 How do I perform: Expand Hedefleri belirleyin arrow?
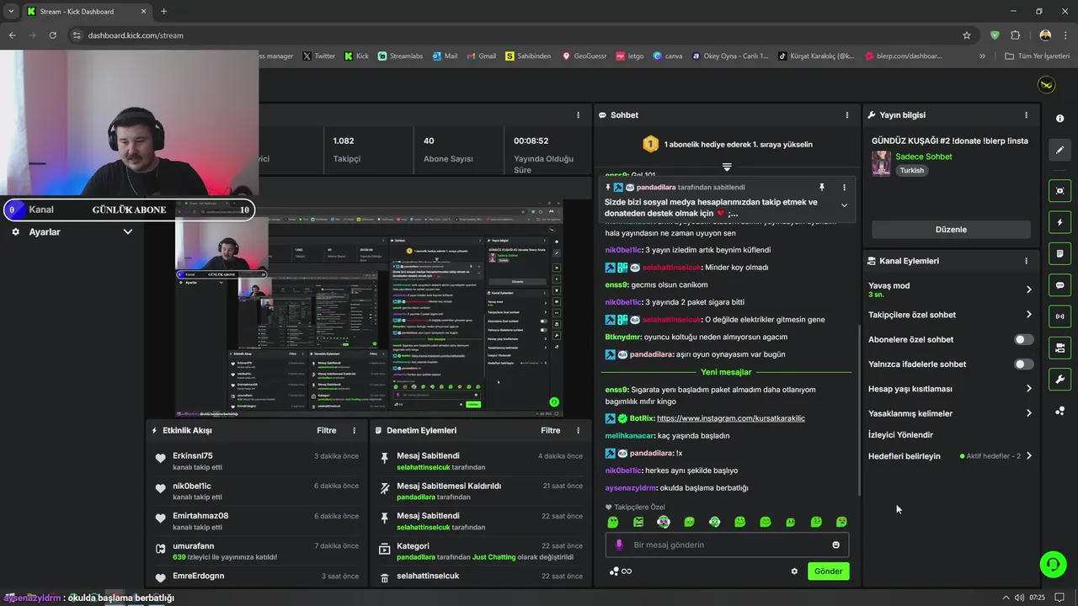1028,456
